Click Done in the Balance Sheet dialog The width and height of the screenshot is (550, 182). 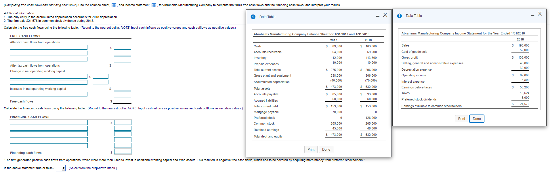326,149
